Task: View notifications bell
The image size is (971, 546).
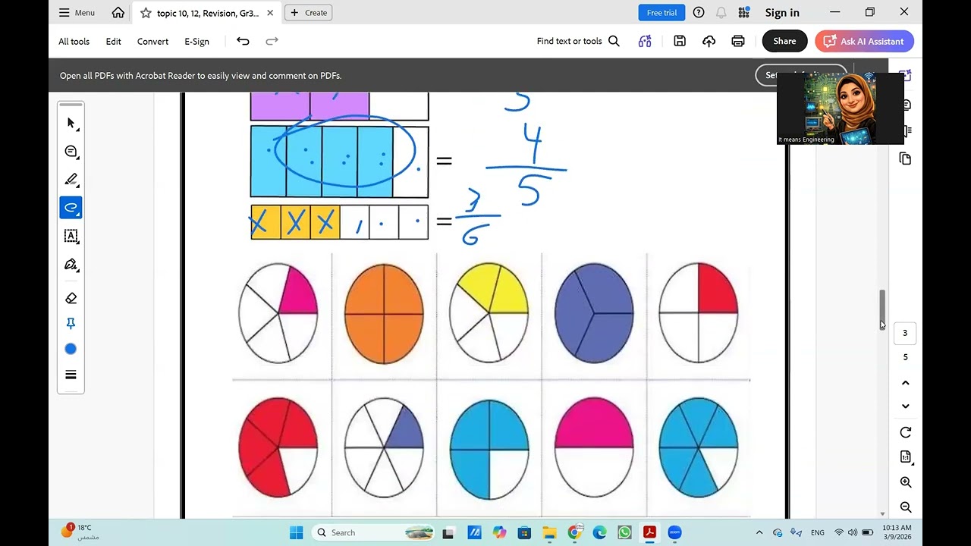Action: [x=721, y=12]
